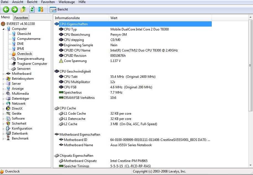Select the CPU Typ row
Image resolution: width=253 pixels, height=175 pixels.
tap(133, 29)
